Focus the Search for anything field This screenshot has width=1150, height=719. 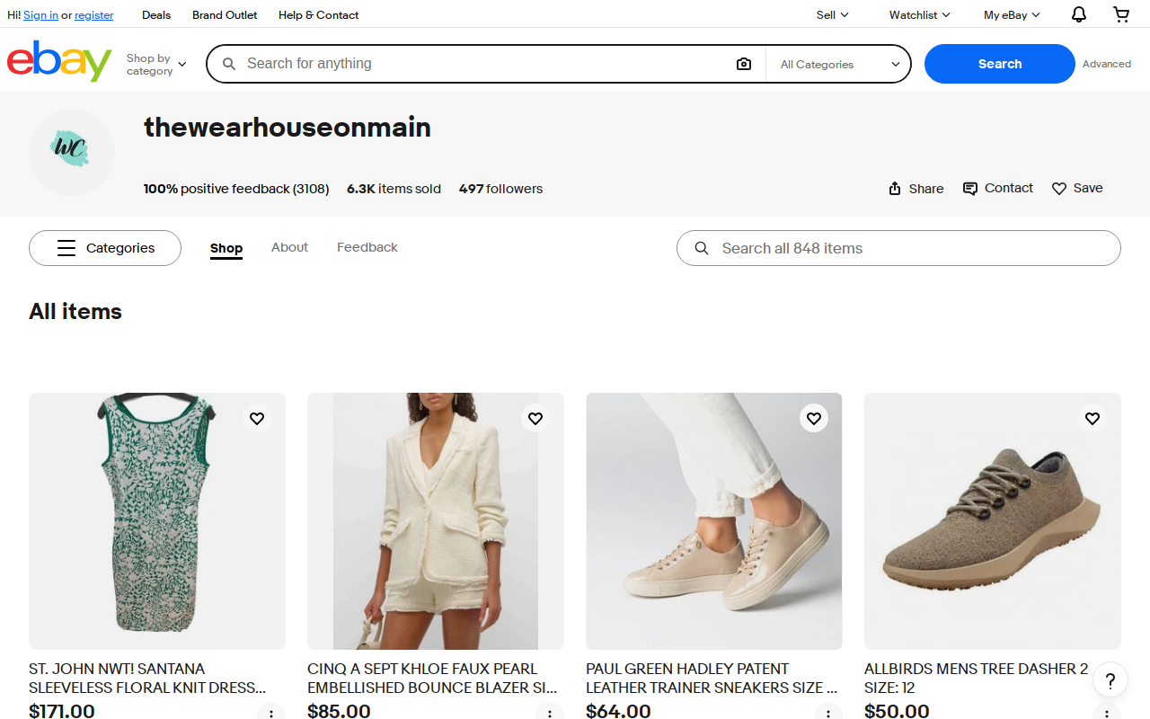(x=485, y=64)
